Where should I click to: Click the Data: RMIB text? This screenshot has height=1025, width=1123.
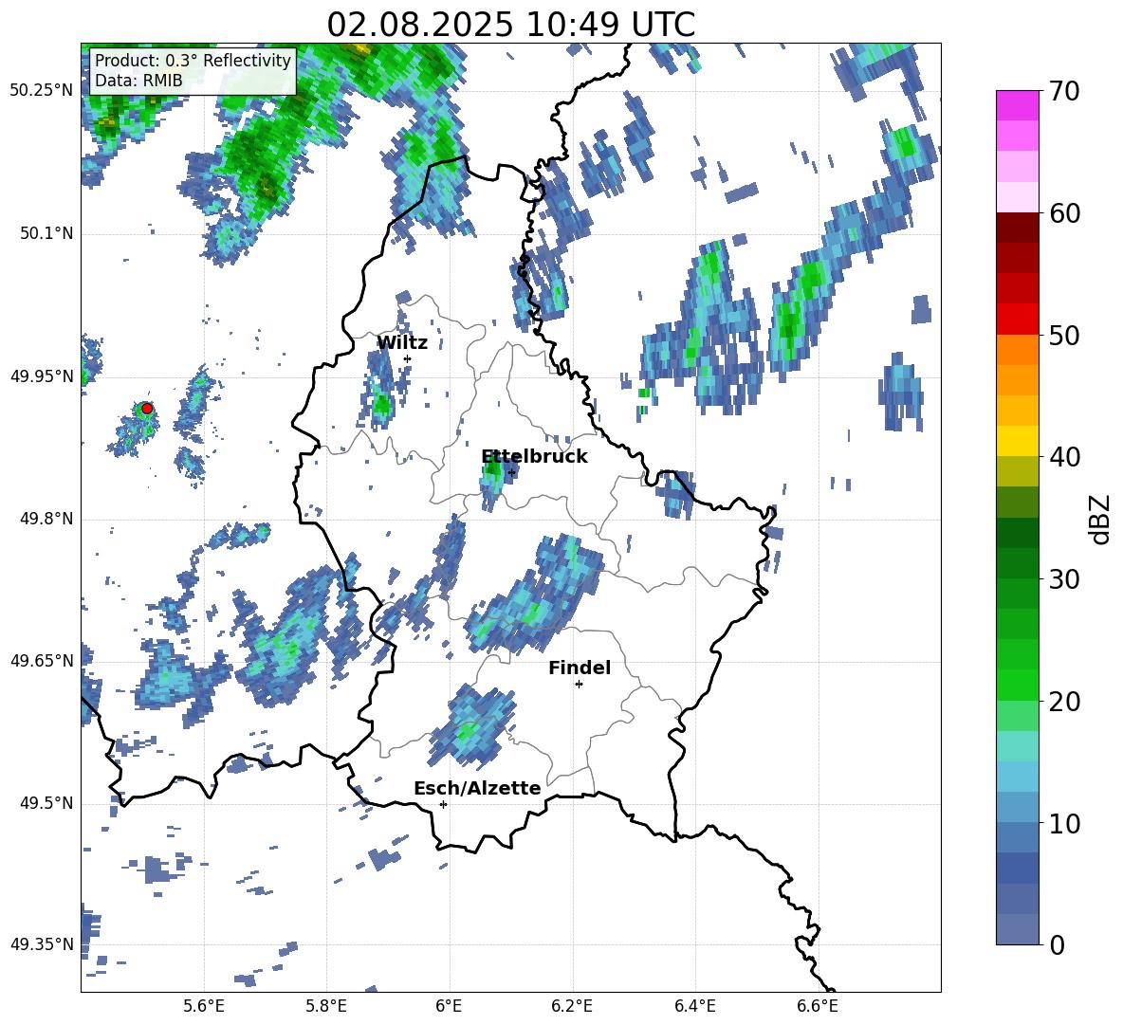point(138,81)
